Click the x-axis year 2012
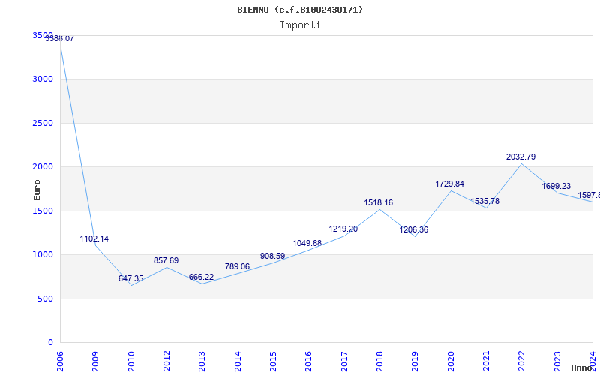Image resolution: width=600 pixels, height=375 pixels. (x=166, y=361)
